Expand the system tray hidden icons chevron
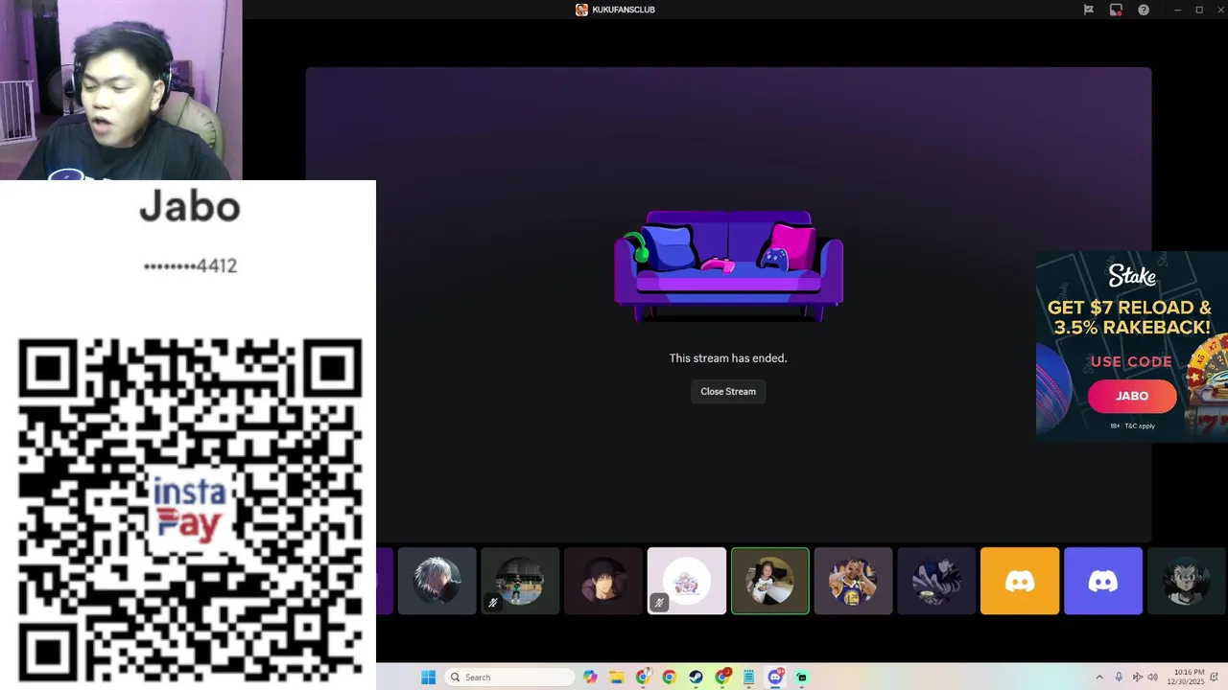Screen dimensions: 1228x690 pyautogui.click(x=1099, y=678)
